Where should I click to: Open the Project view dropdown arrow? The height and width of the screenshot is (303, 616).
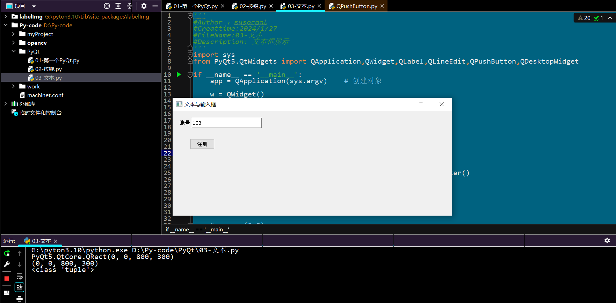[34, 6]
